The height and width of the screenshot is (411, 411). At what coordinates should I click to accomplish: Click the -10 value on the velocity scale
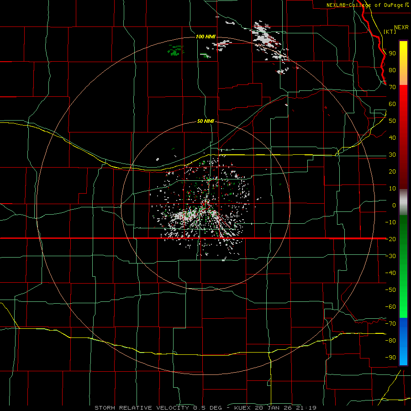tap(390, 222)
